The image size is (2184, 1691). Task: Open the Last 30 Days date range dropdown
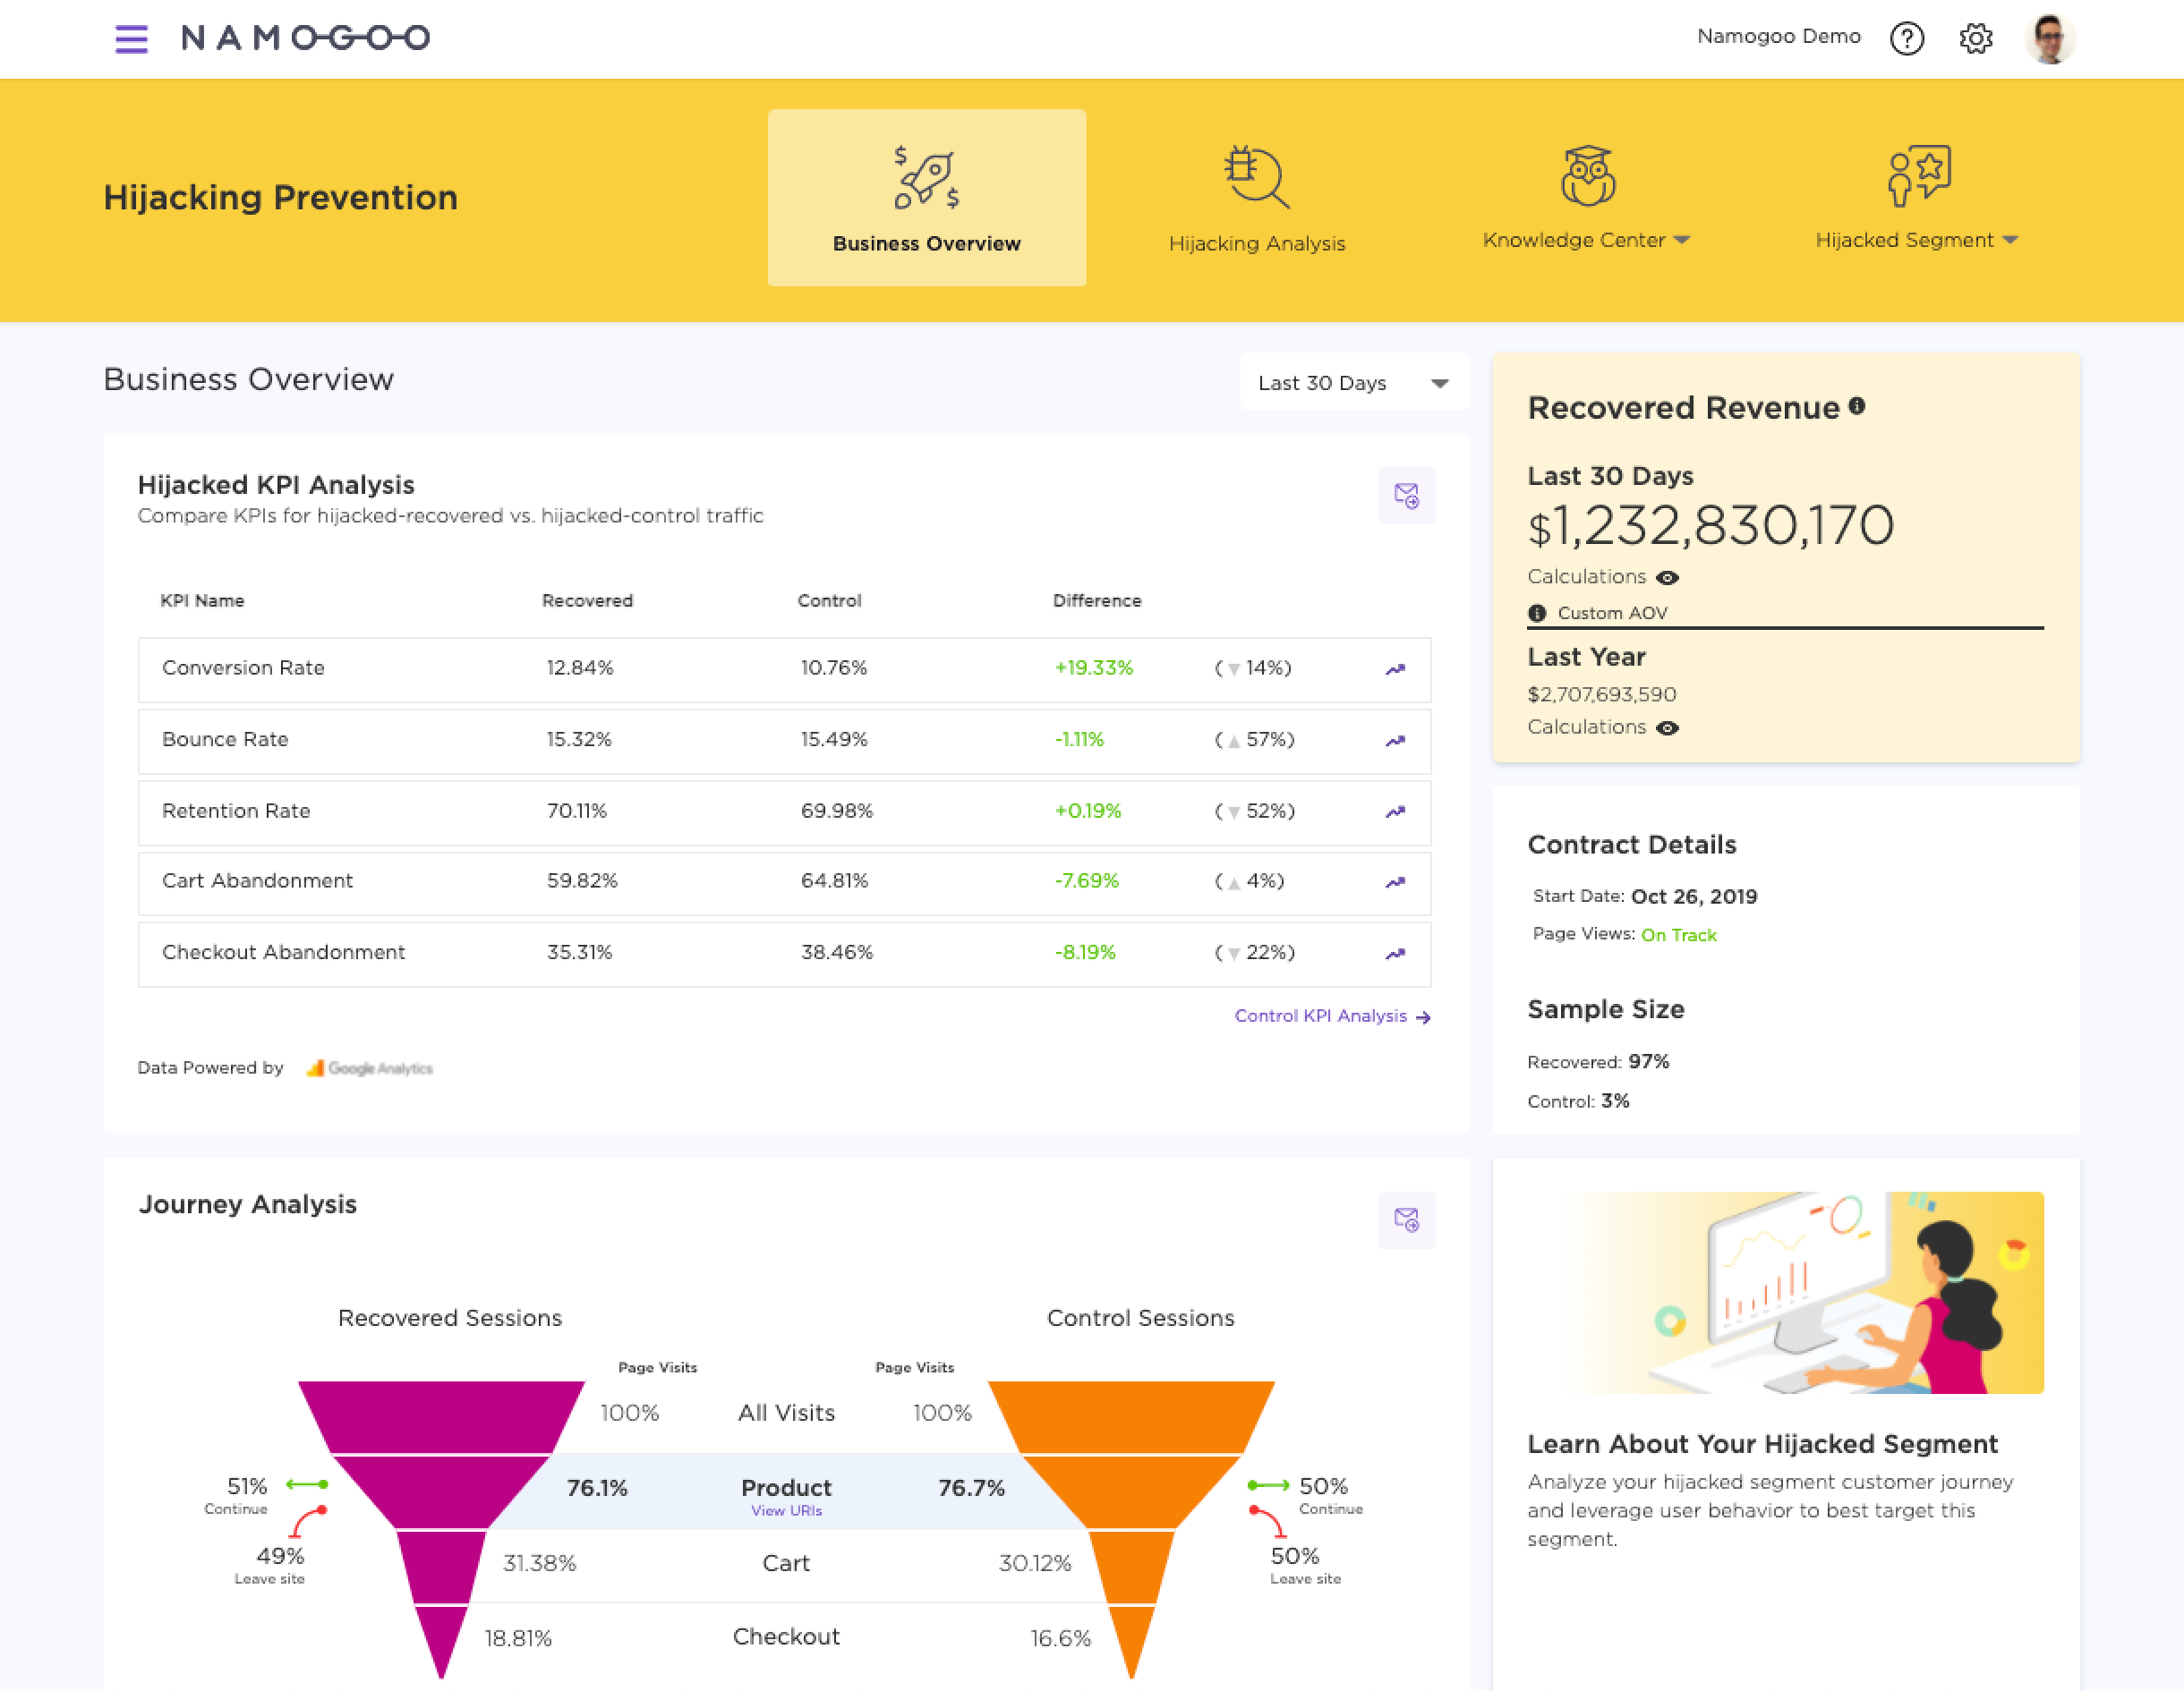(x=1353, y=382)
